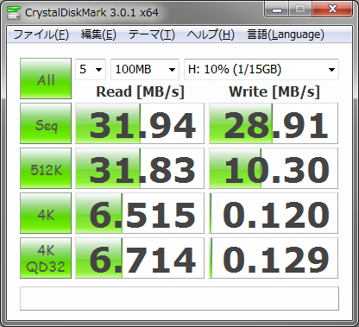Open the test count dropdown showing 5

(x=91, y=69)
